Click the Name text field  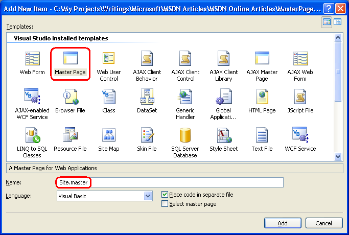tap(169, 182)
